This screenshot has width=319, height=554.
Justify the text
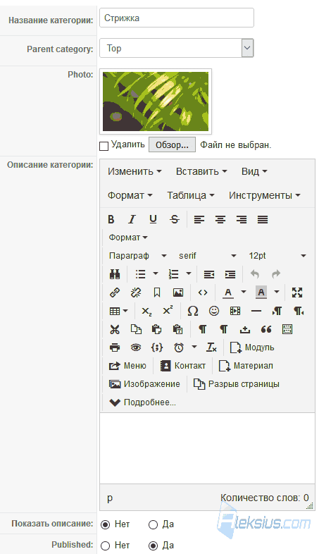263,219
